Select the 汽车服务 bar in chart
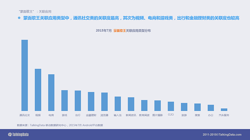The height and width of the screenshot is (140, 250). click(x=224, y=110)
